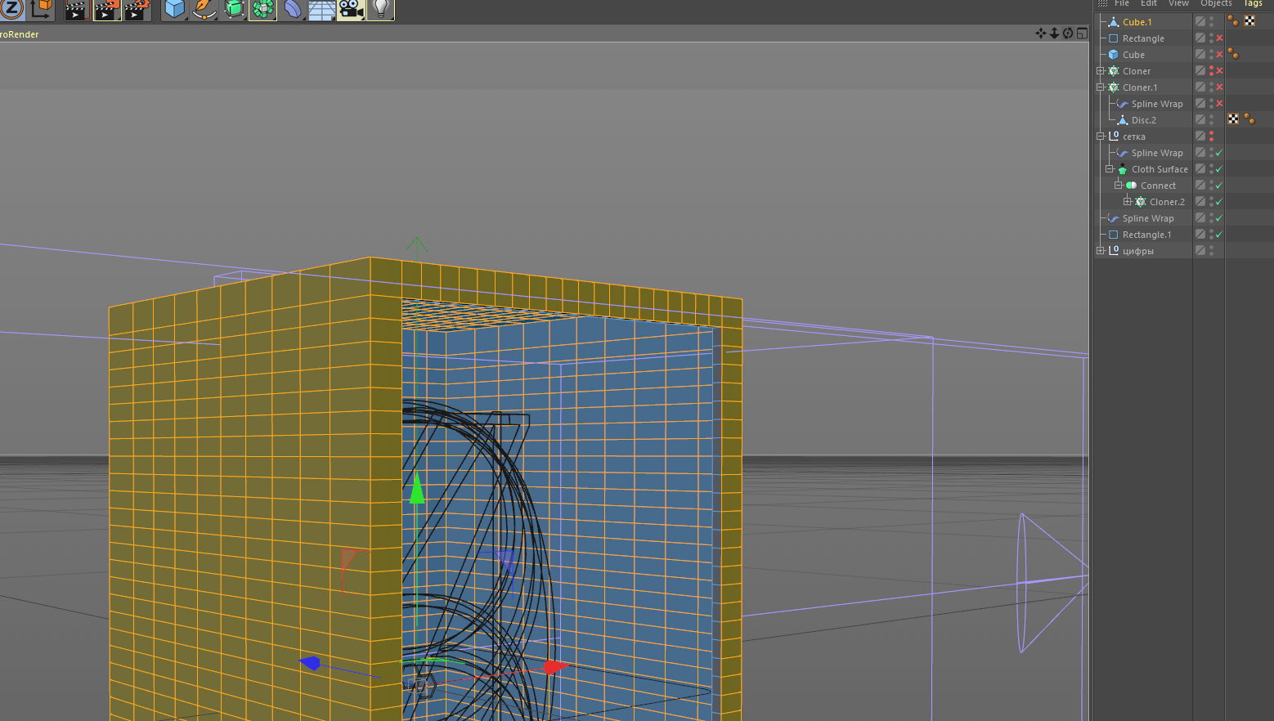The width and height of the screenshot is (1274, 721).
Task: Enable the Cube object red X
Action: coord(1219,55)
